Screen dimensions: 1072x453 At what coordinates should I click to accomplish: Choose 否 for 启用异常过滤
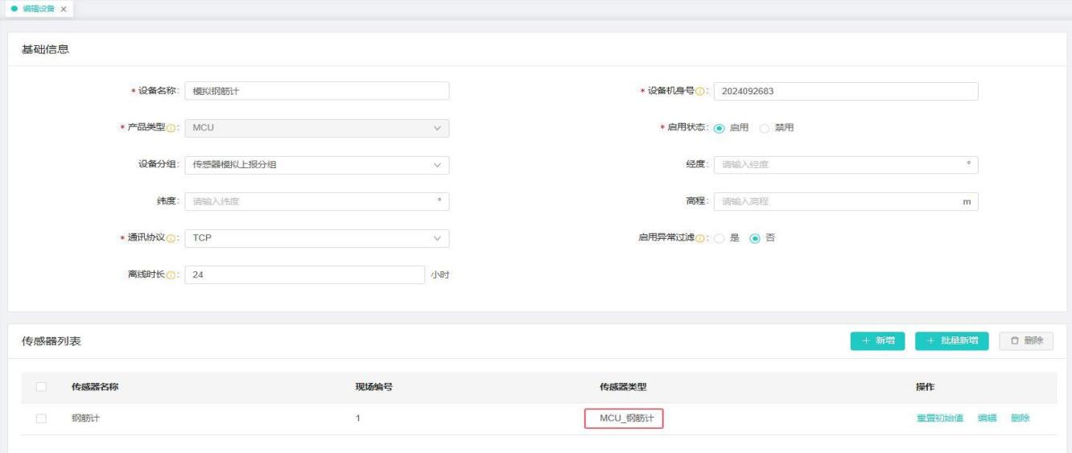pyautogui.click(x=755, y=238)
